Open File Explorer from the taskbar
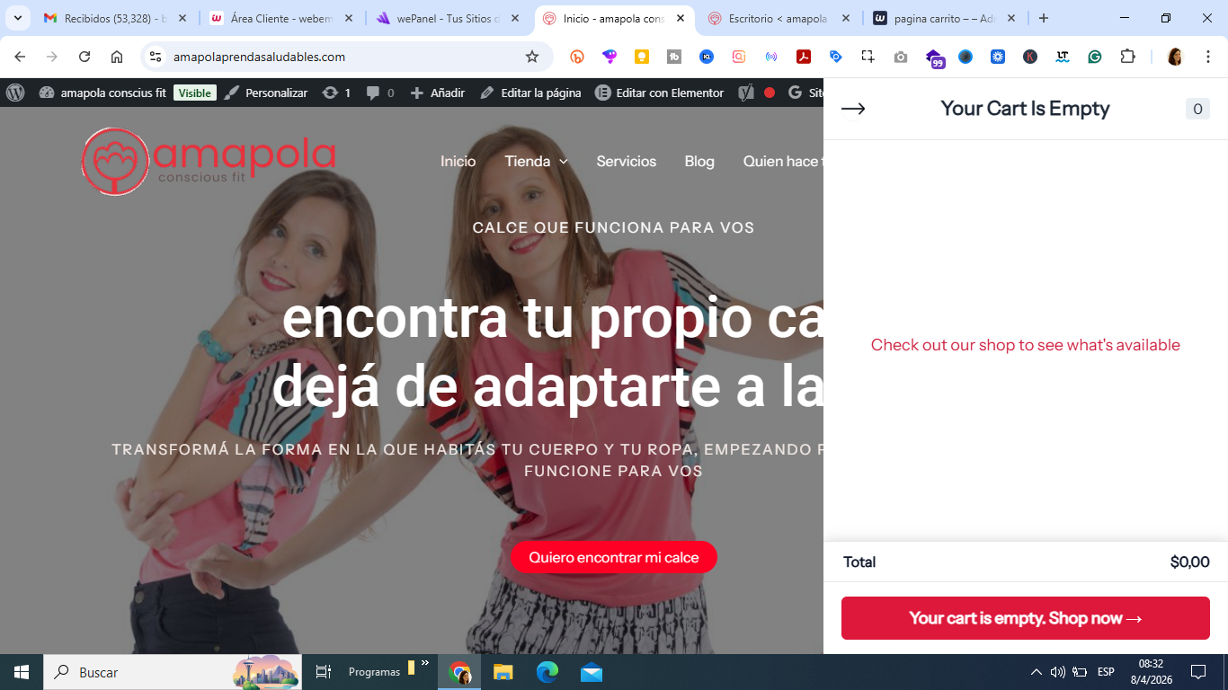Screen dimensions: 1228x690 (x=503, y=672)
